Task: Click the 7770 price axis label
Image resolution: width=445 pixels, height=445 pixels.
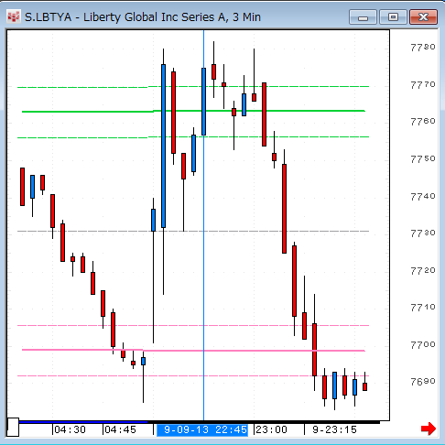Action: point(423,84)
